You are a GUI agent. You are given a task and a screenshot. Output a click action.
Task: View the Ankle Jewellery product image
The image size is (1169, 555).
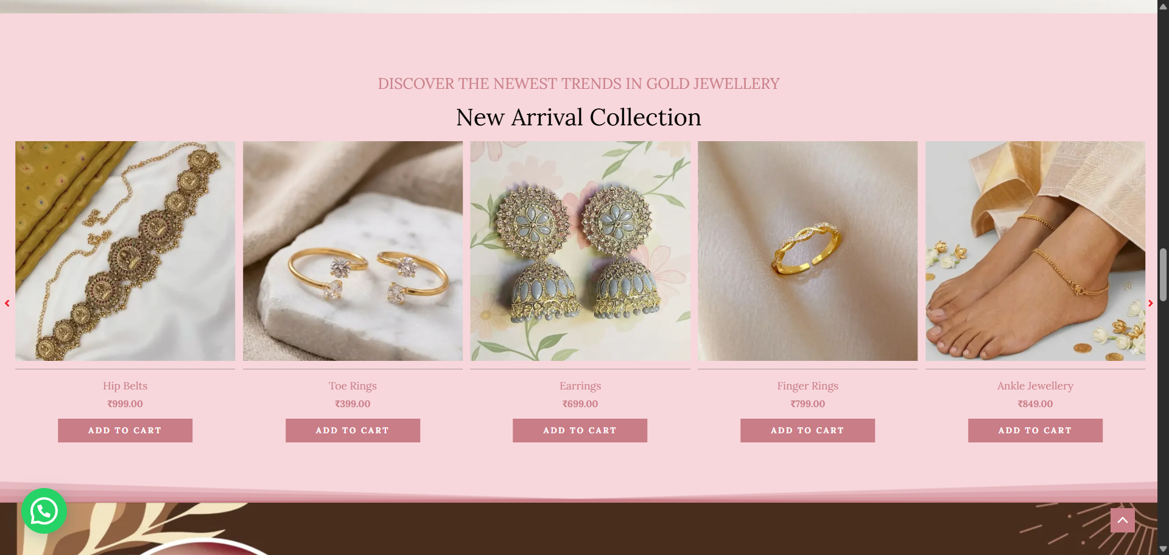click(x=1035, y=251)
